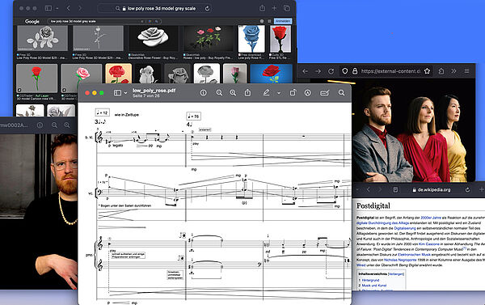The width and height of the screenshot is (485, 305).
Task: Bookmark the page with Firefox star icon
Action: [427, 71]
